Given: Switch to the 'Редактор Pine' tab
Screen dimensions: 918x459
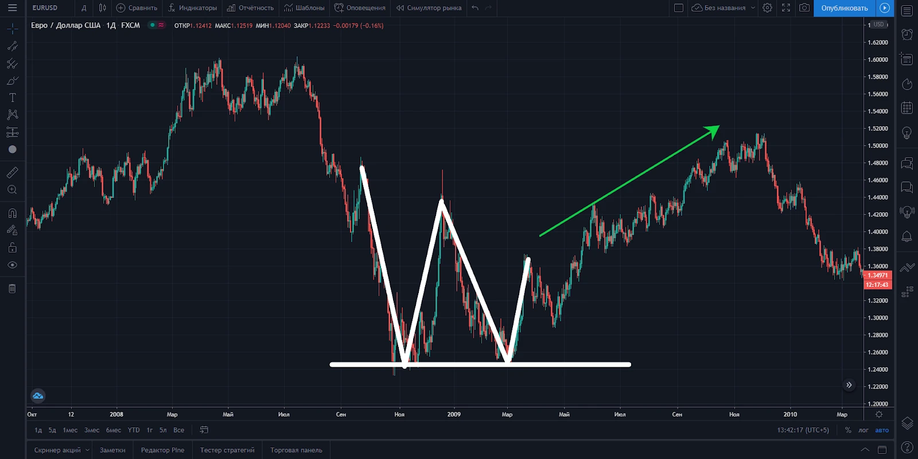Looking at the screenshot, I should tap(162, 450).
